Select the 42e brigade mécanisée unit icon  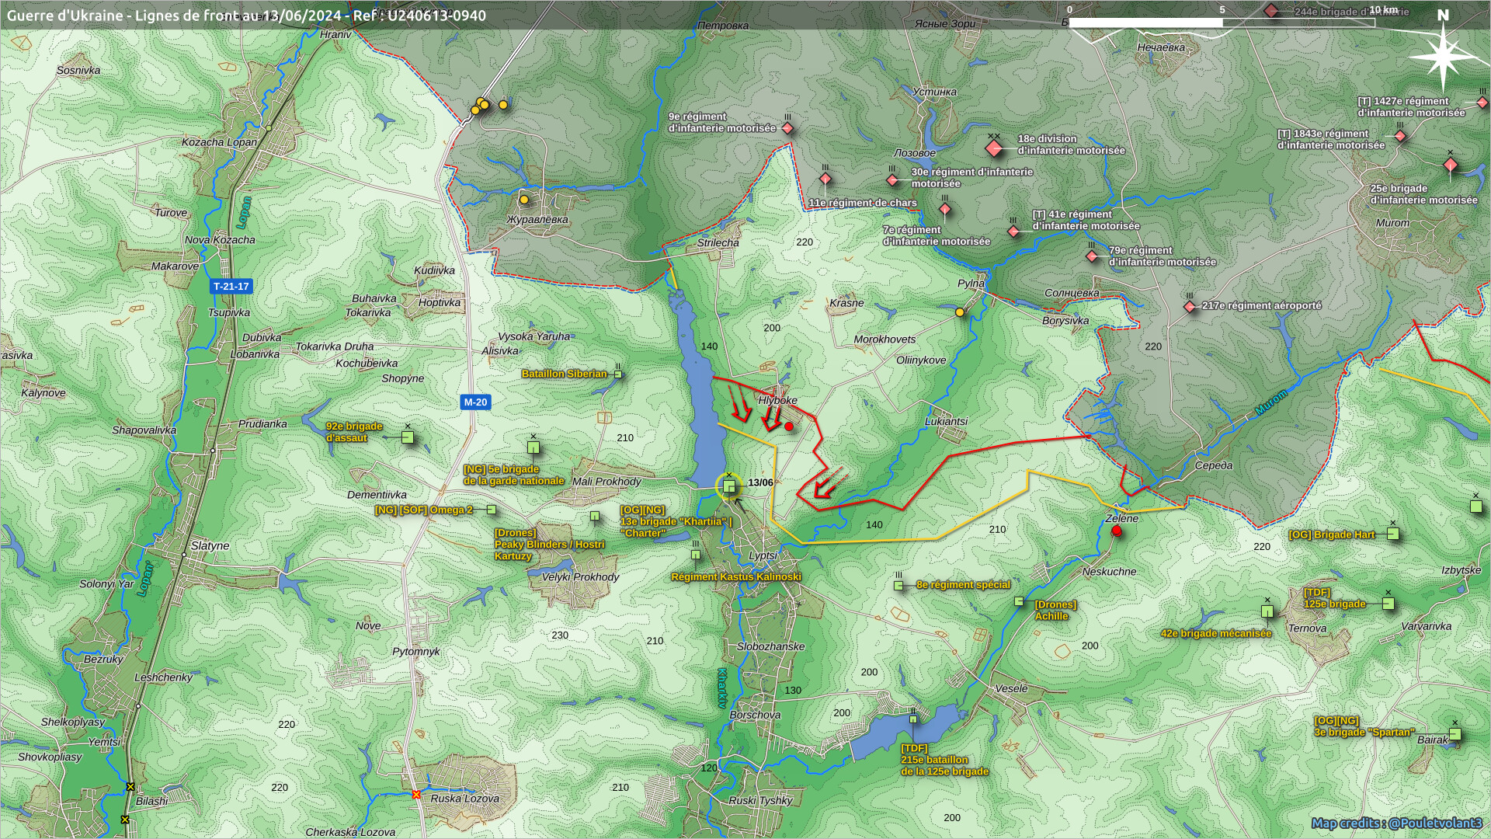tap(1267, 612)
